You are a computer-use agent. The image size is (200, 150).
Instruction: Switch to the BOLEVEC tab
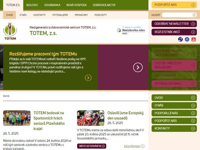click(x=32, y=5)
